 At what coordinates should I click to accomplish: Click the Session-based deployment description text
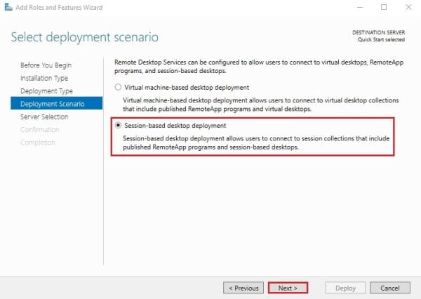[x=244, y=143]
